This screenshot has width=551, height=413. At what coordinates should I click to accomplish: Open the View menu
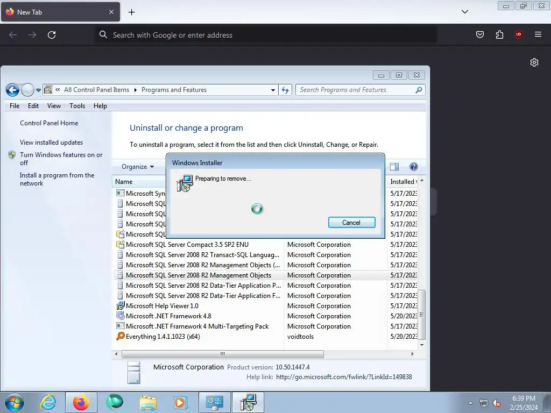pos(54,106)
